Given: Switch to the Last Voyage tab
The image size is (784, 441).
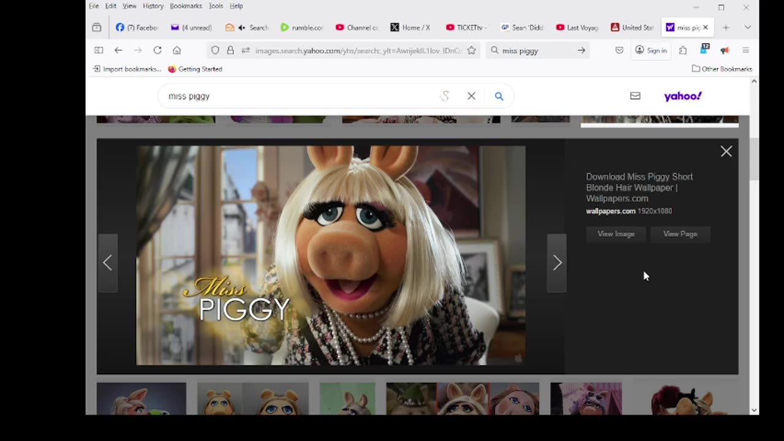Looking at the screenshot, I should (576, 28).
